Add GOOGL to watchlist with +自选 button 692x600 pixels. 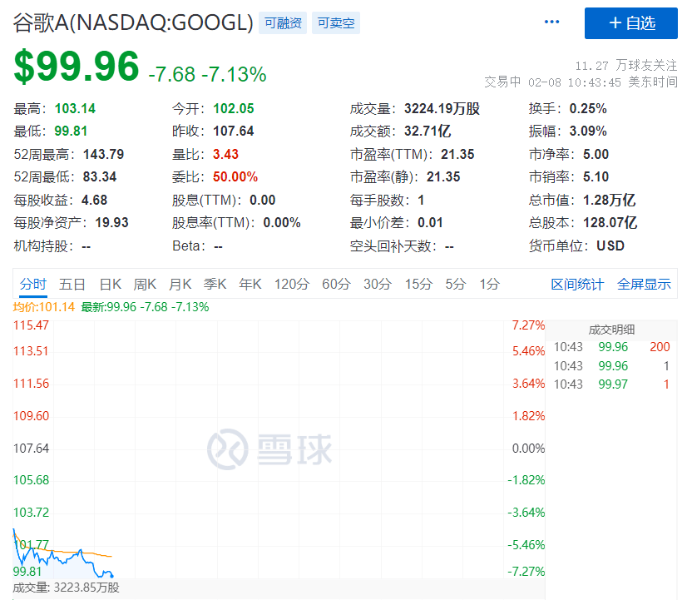[631, 23]
